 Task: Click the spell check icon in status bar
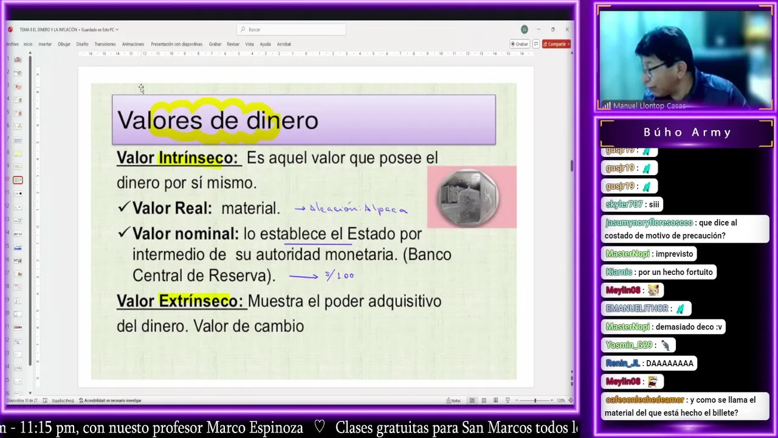[x=45, y=400]
